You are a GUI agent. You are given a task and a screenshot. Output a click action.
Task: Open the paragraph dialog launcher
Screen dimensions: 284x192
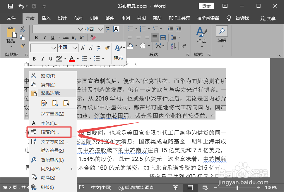pyautogui.click(x=188, y=55)
